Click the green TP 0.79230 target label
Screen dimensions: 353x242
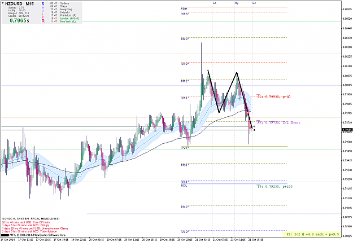[x=274, y=187]
